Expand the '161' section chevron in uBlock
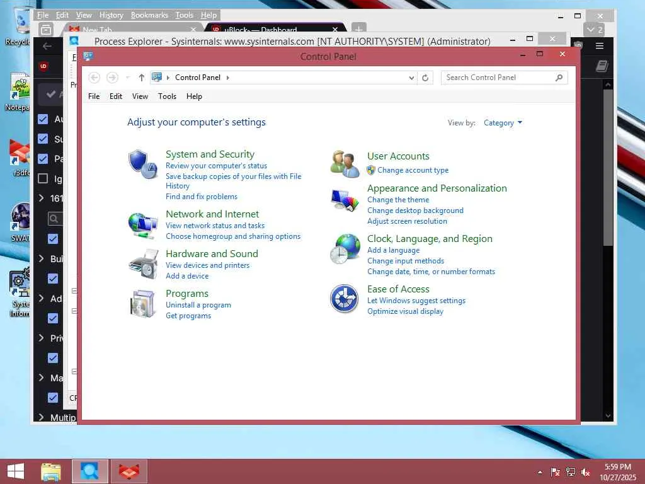645x484 pixels. tap(41, 198)
